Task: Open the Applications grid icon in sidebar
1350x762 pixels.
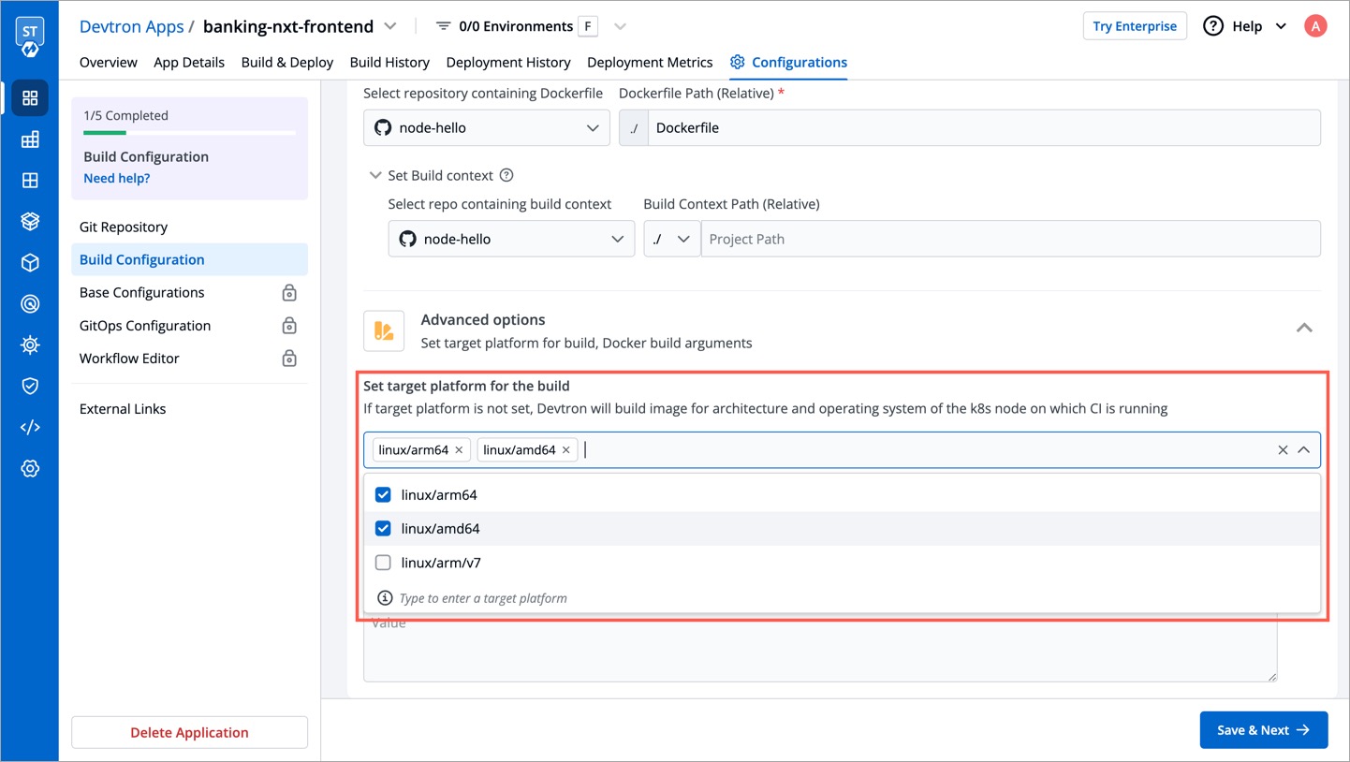Action: click(30, 97)
